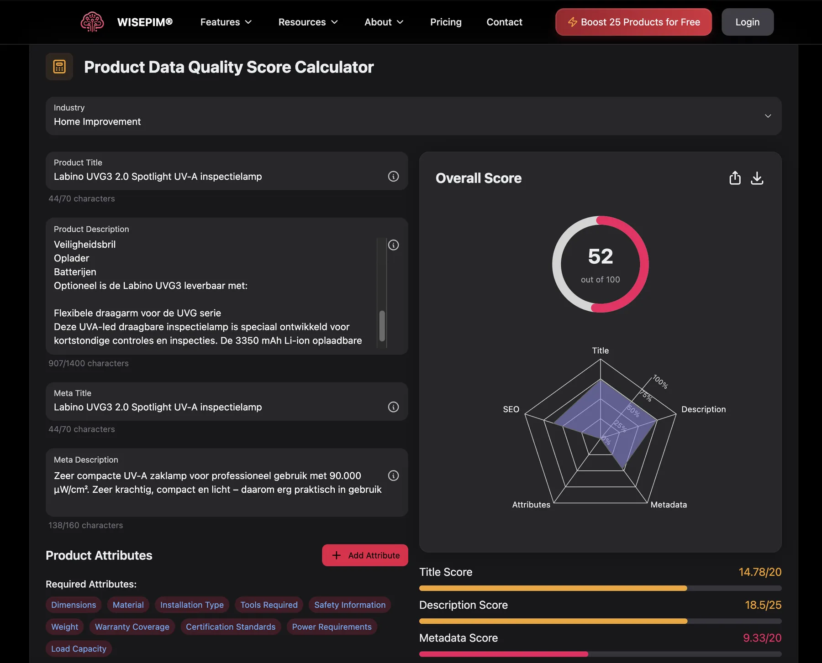The height and width of the screenshot is (663, 822).
Task: Click Boost 25 Products for Free
Action: tap(633, 22)
